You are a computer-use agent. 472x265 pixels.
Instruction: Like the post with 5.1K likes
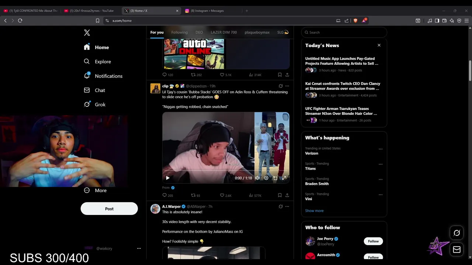pyautogui.click(x=226, y=75)
